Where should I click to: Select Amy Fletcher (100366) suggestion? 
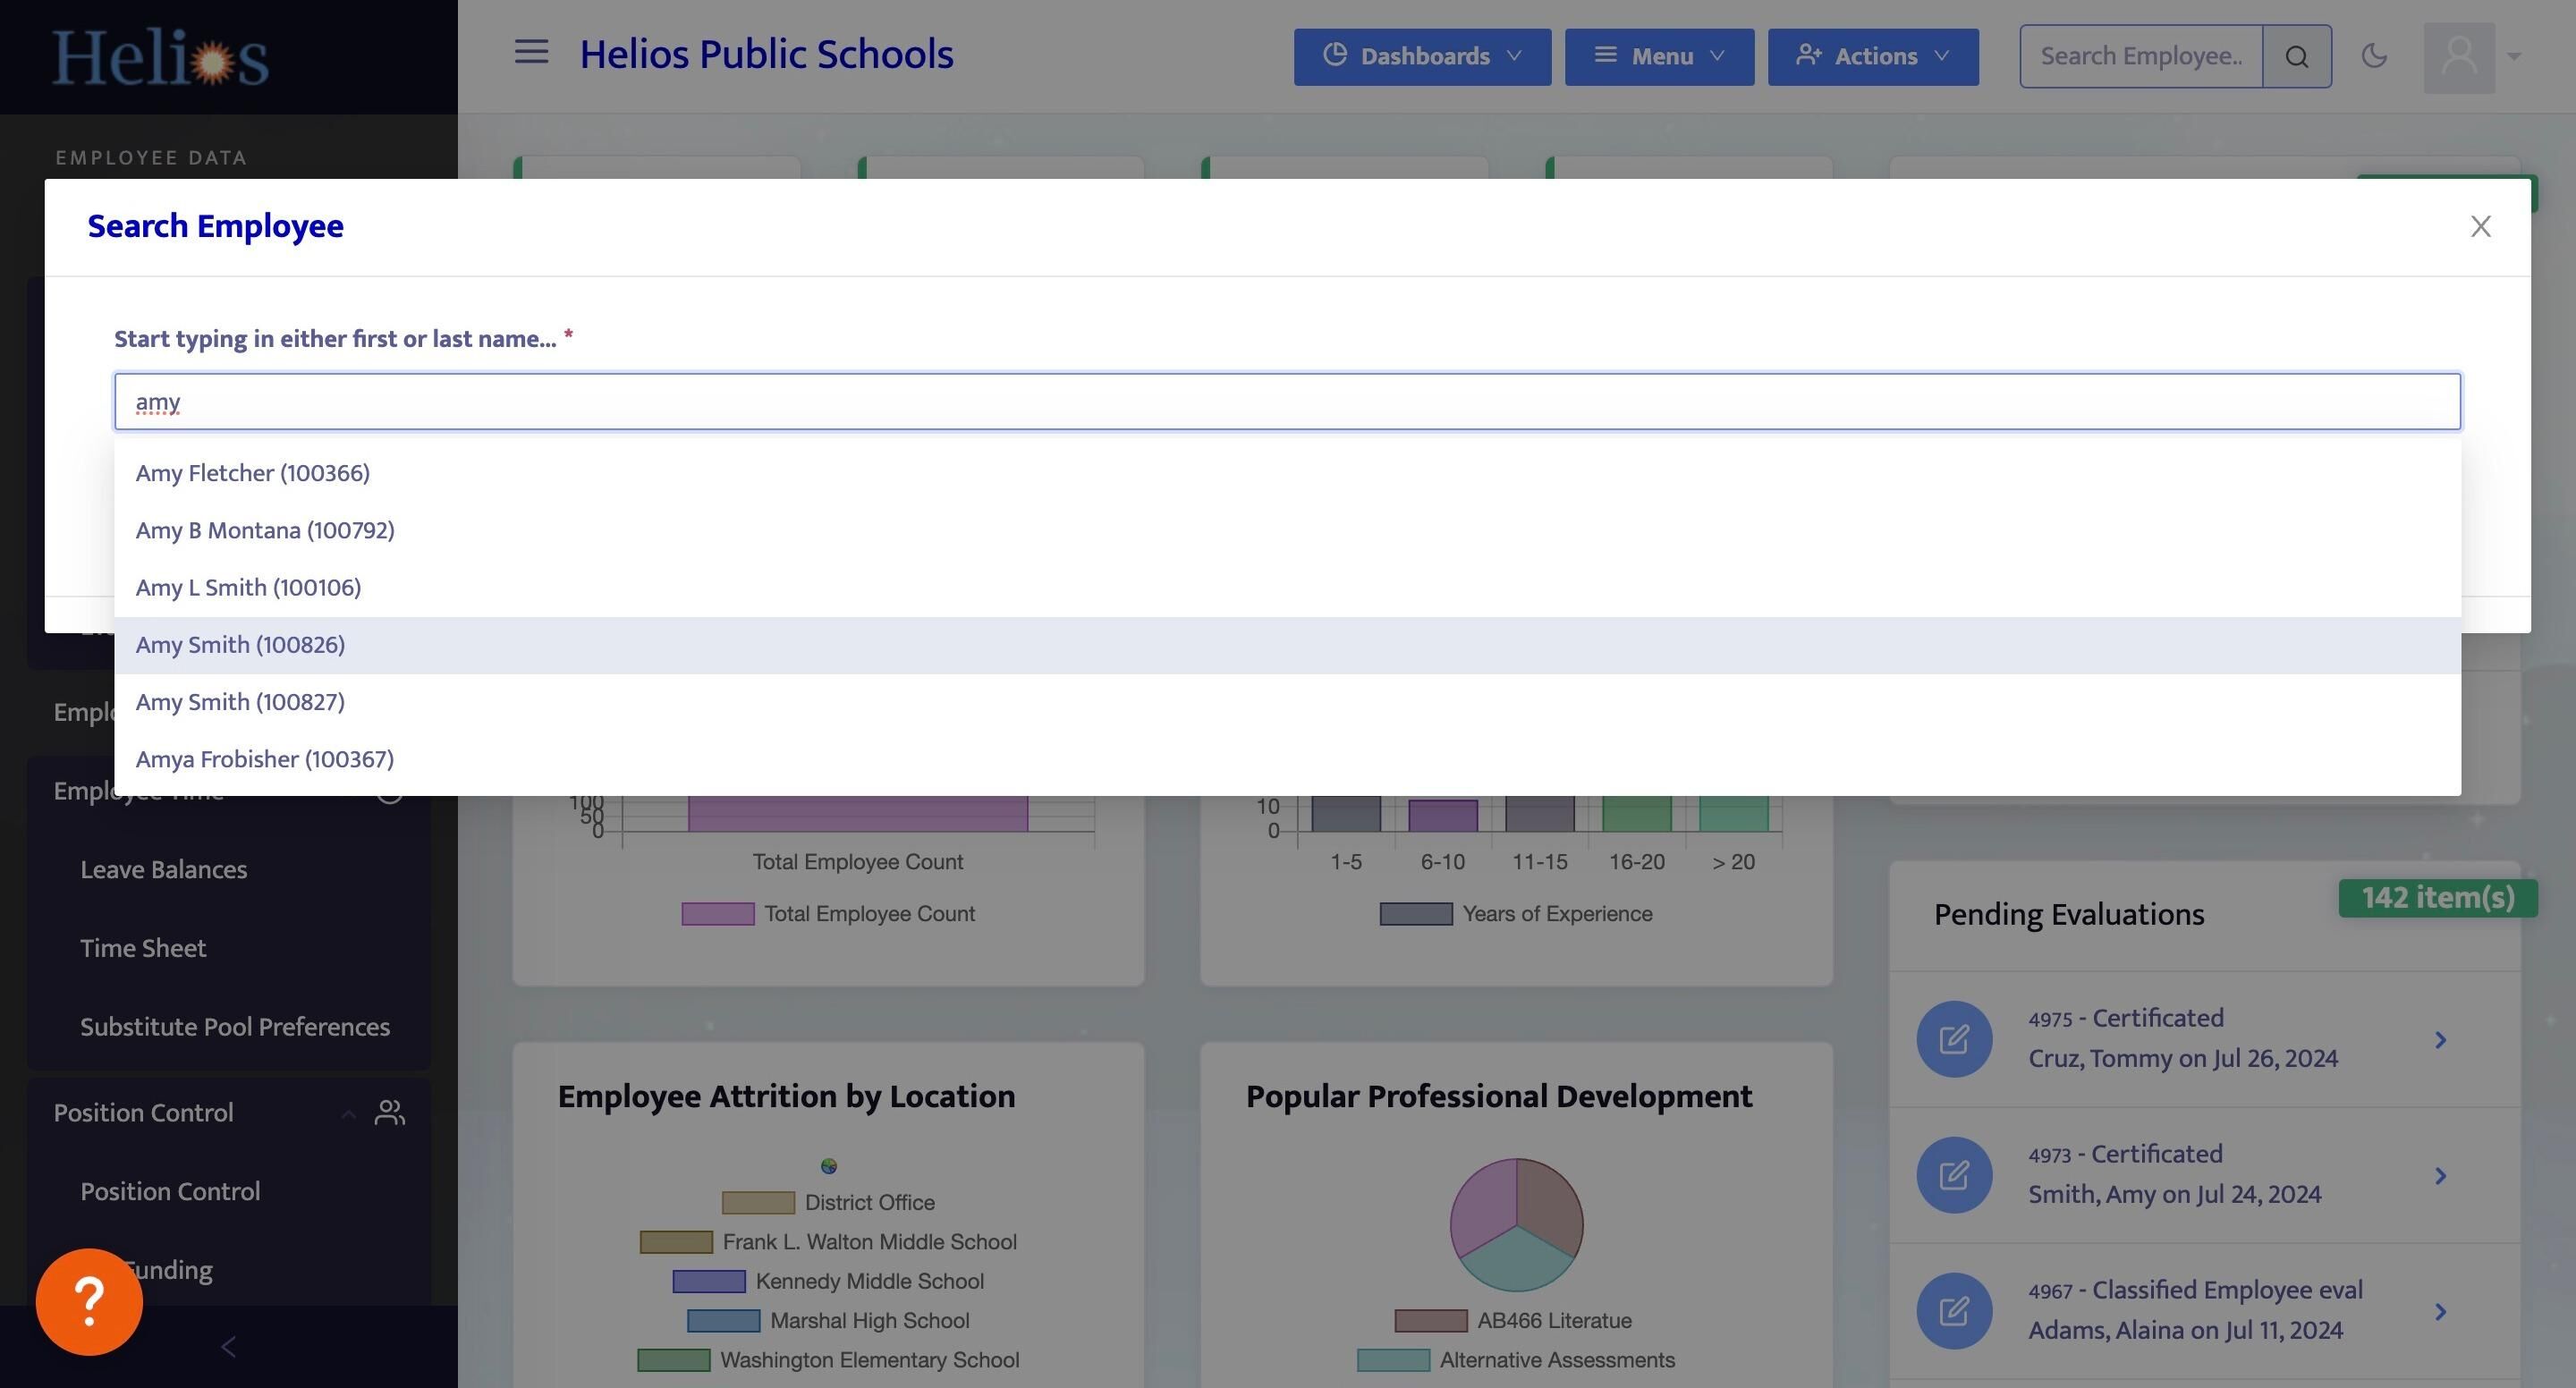tap(253, 473)
